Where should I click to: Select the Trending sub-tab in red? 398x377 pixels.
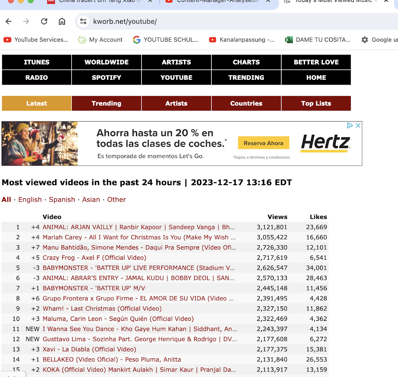[106, 104]
